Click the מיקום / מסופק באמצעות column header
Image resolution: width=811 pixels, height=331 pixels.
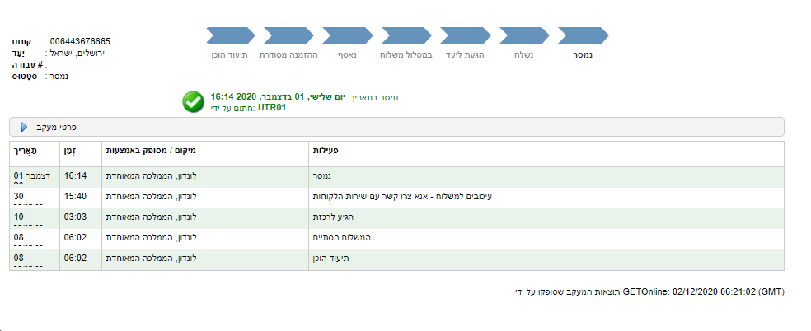click(x=152, y=152)
